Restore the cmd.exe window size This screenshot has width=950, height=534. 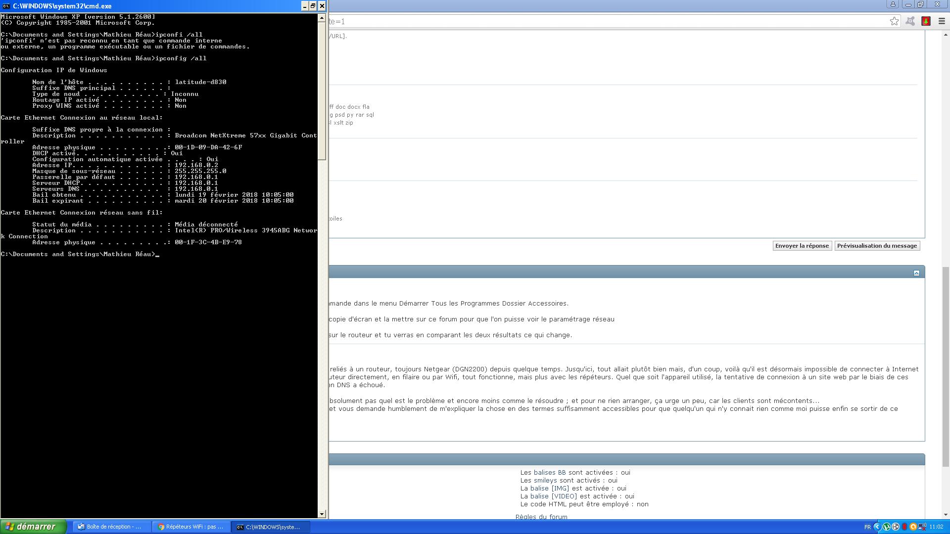(313, 6)
